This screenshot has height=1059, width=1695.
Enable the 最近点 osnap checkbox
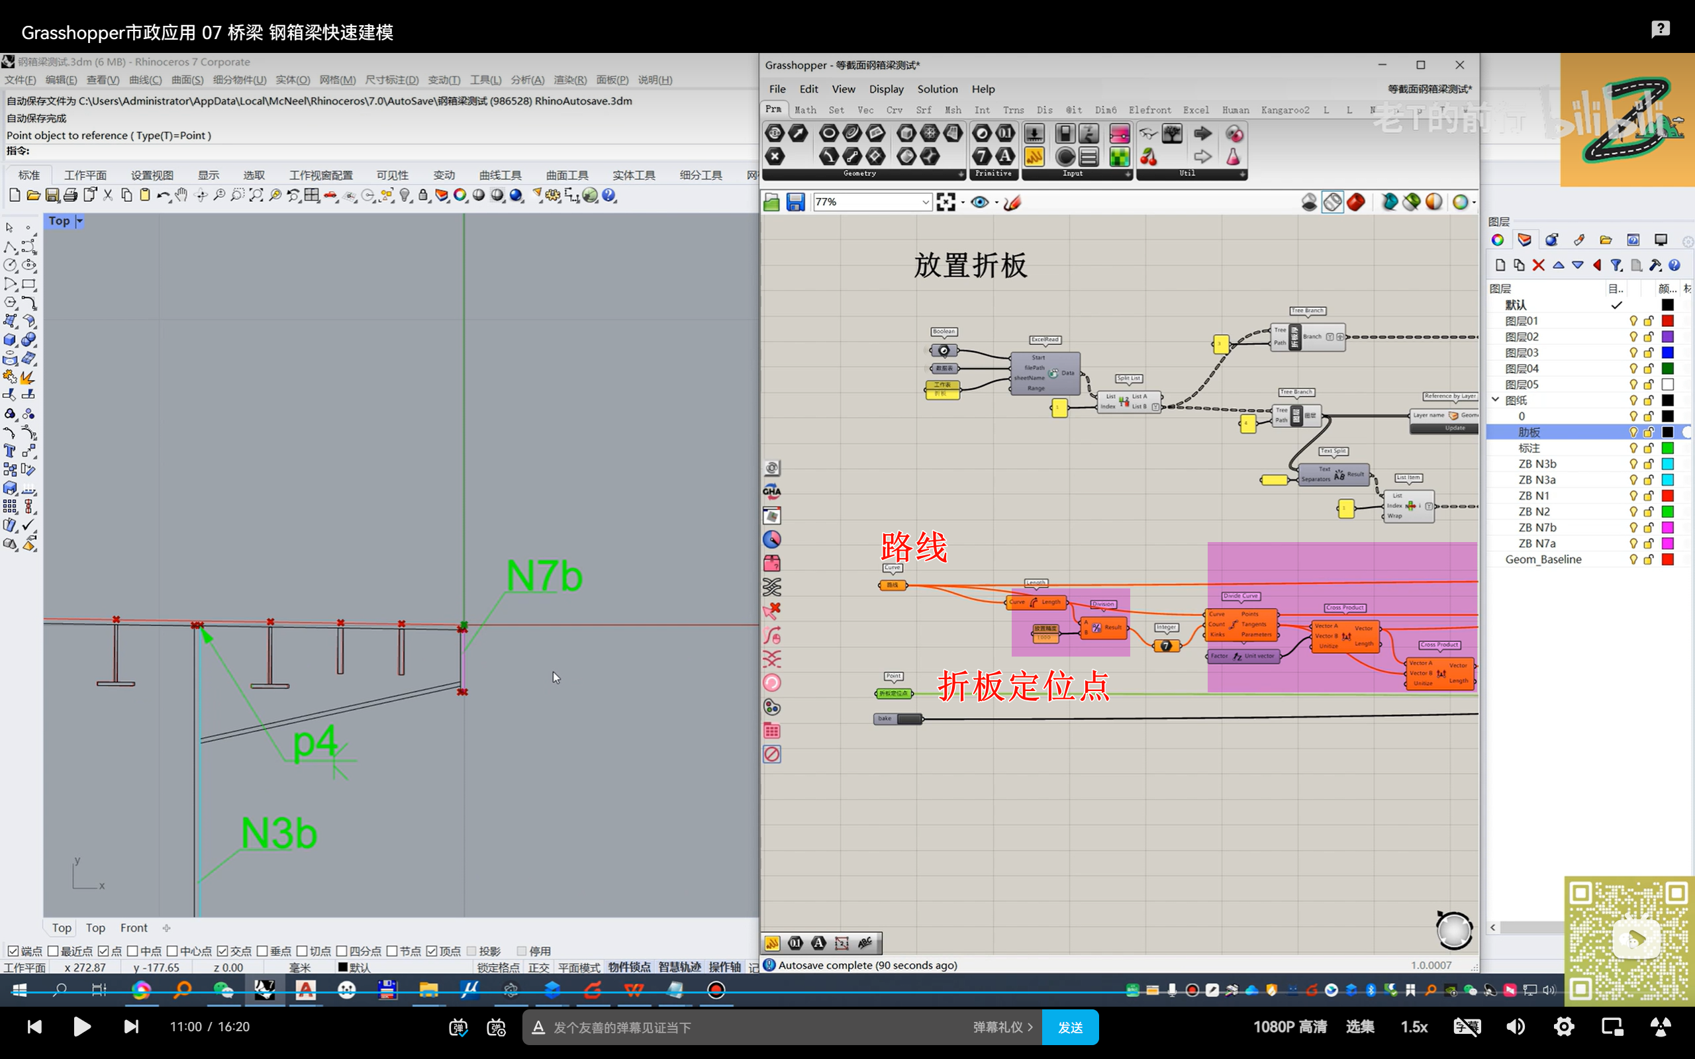(53, 950)
